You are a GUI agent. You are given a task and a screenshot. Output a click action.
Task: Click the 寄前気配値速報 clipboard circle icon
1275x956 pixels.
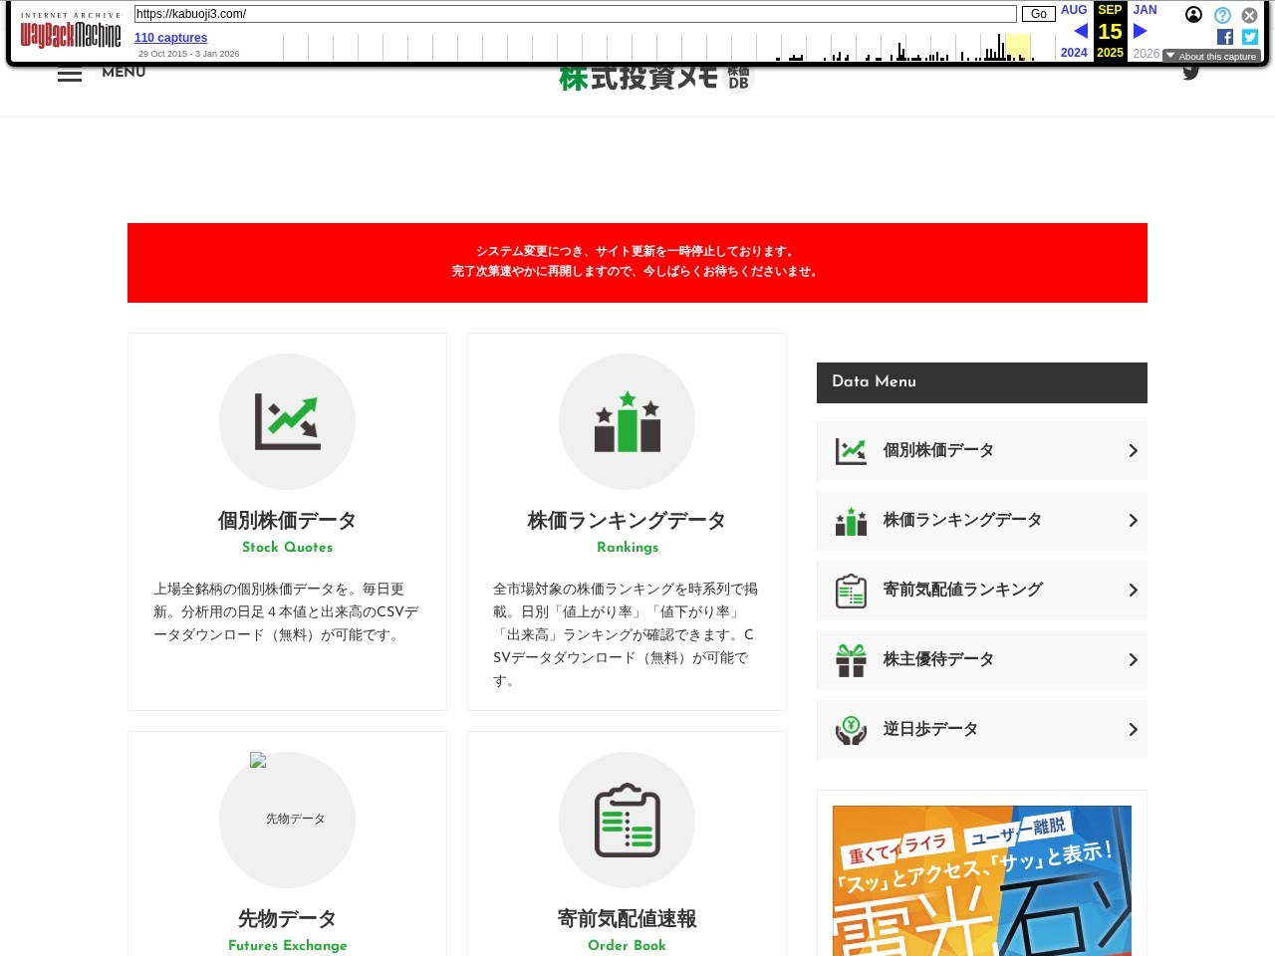627,820
